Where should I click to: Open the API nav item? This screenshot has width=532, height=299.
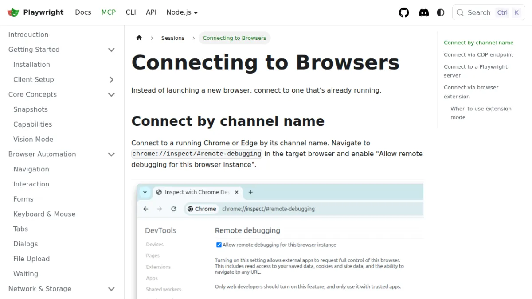click(151, 12)
